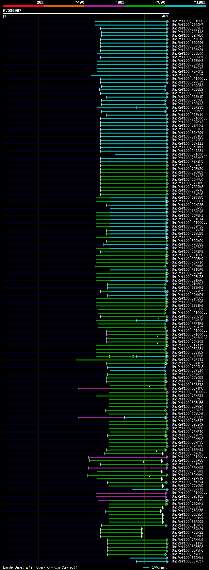209x570 pixels.
Task: Select hit label UniRef100_A2YVZ4
Action: [x=187, y=230]
